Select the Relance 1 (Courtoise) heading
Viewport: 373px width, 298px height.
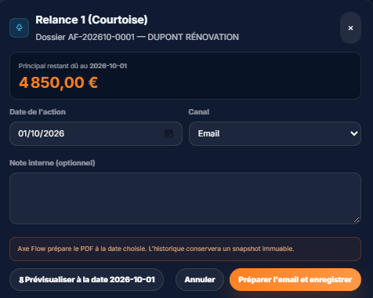(x=92, y=20)
